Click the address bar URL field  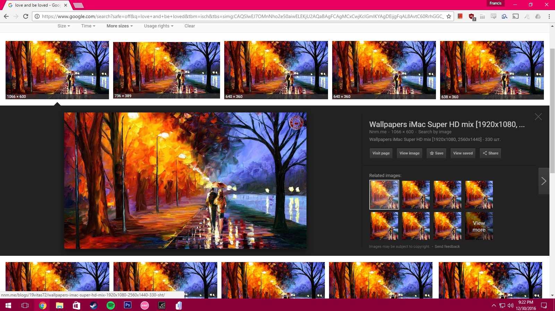coord(242,16)
